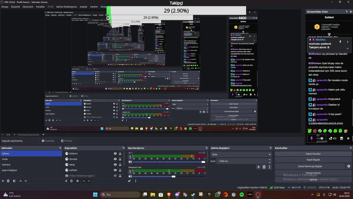Open source Filtreler button
This screenshot has height=199, width=353.
pyautogui.click(x=67, y=141)
